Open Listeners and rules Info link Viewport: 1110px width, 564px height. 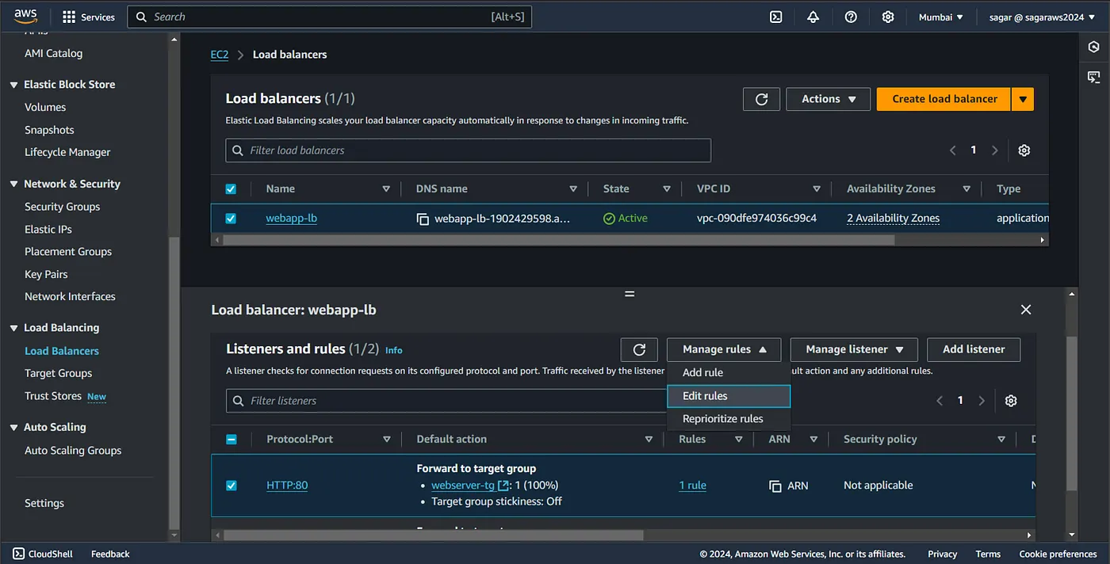393,350
